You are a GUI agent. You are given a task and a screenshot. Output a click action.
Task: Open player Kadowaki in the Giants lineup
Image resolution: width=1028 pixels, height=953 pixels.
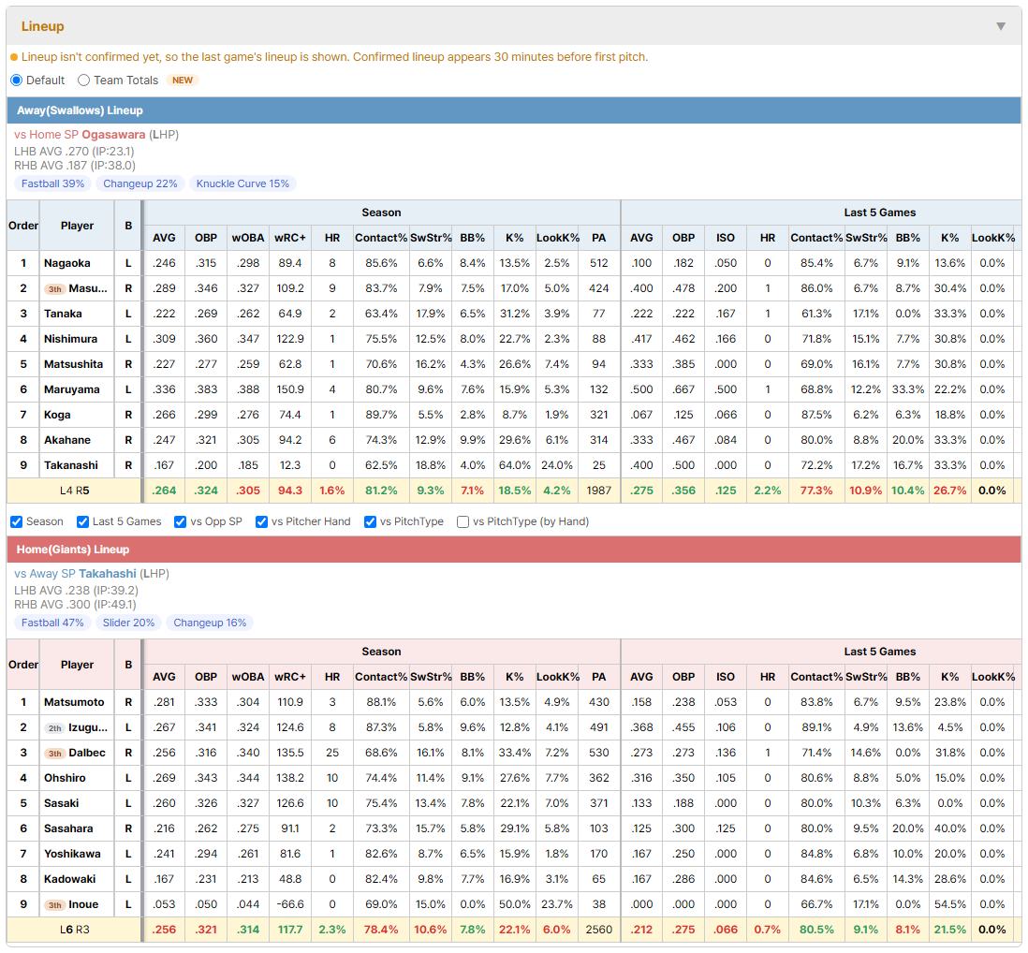coord(69,879)
